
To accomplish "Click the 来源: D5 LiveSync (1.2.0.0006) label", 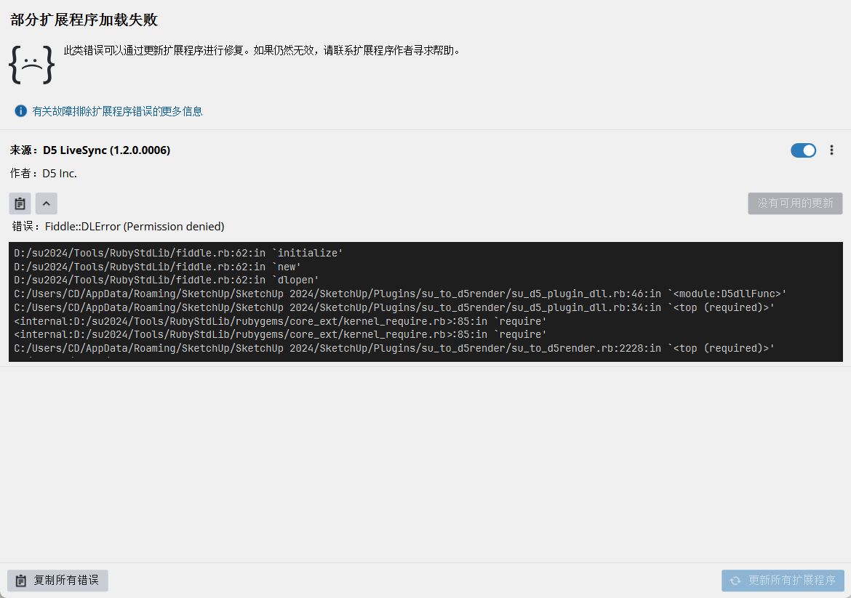I will click(x=90, y=150).
